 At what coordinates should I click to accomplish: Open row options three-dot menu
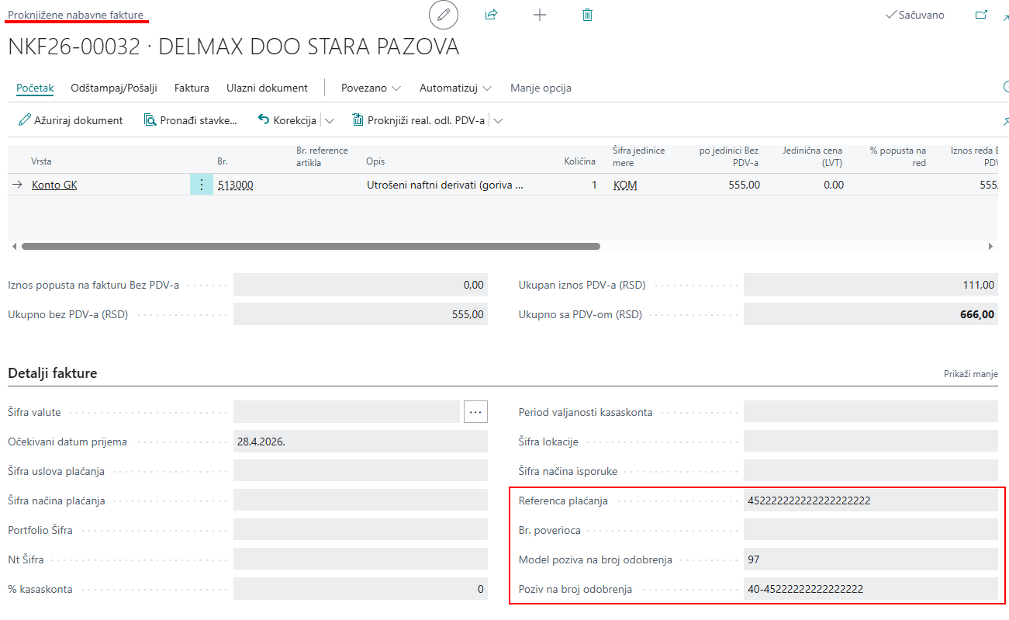click(x=202, y=185)
